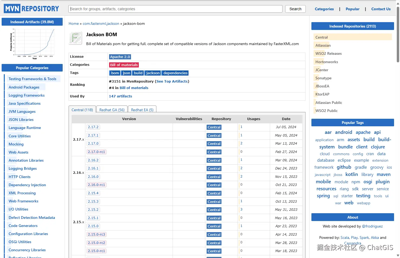Select the build tag in Tags row
The width and height of the screenshot is (400, 258).
138,73
